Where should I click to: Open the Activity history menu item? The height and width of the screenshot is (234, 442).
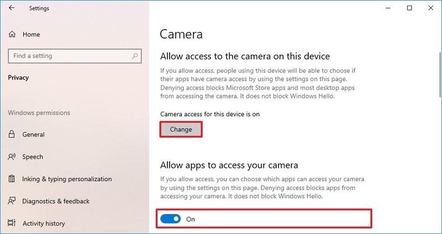(44, 224)
